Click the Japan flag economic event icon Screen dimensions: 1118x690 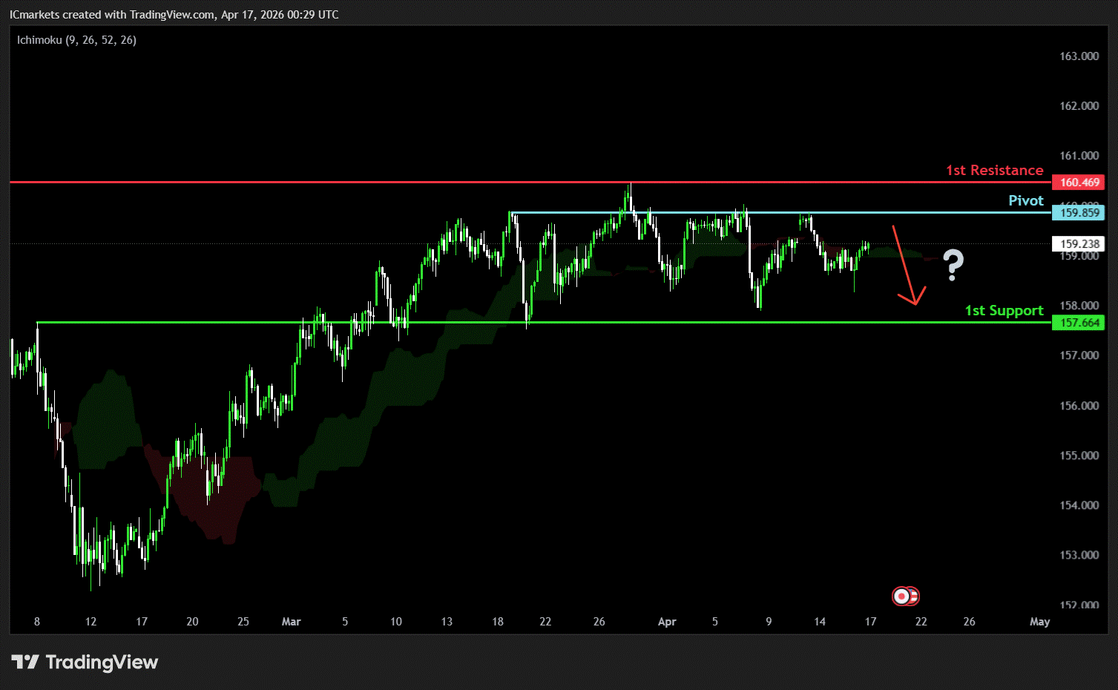(901, 596)
